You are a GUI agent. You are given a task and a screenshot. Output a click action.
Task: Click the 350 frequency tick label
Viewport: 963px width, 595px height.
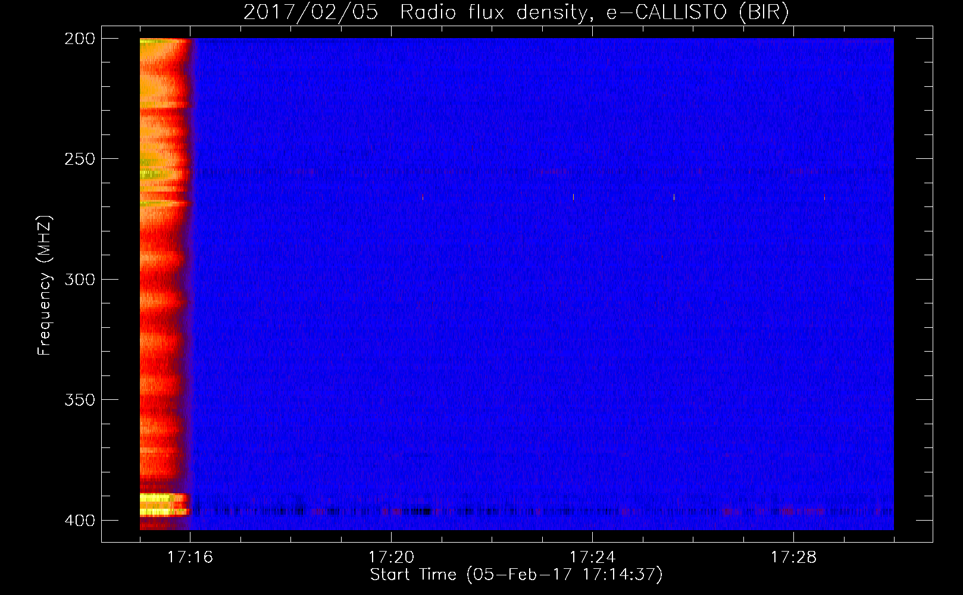coord(80,400)
